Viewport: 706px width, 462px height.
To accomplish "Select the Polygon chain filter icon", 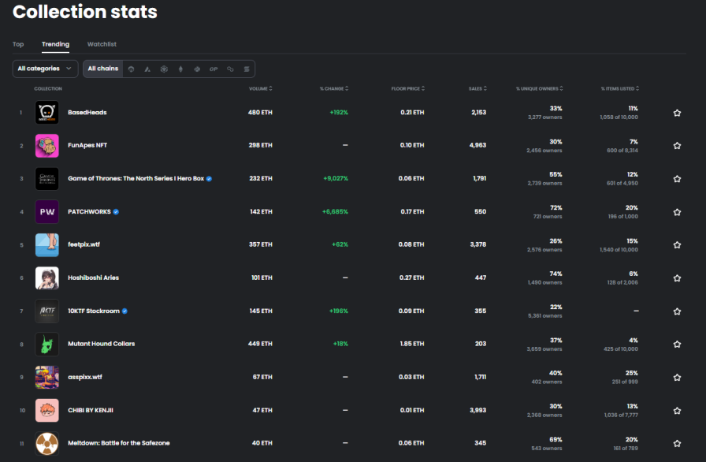I will [196, 69].
